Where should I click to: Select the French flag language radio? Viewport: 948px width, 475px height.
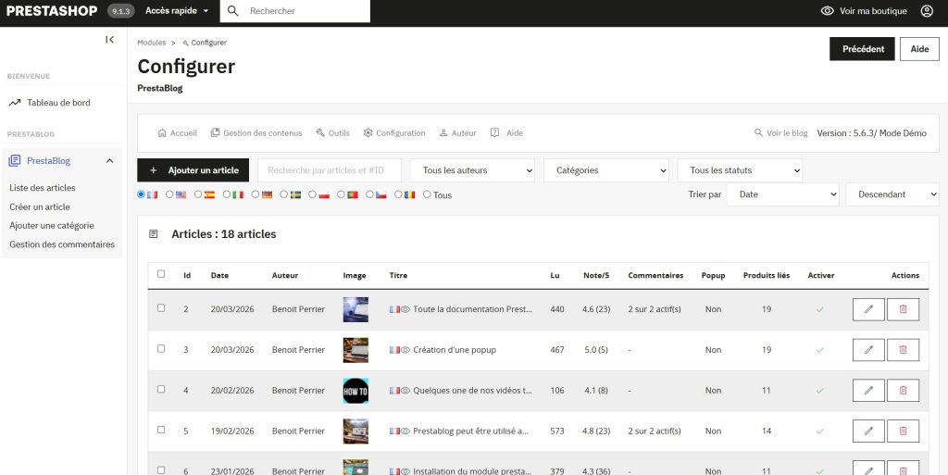[x=142, y=194]
